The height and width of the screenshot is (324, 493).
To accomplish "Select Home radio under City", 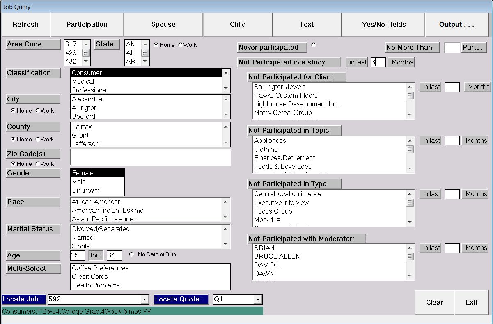I will 13,110.
